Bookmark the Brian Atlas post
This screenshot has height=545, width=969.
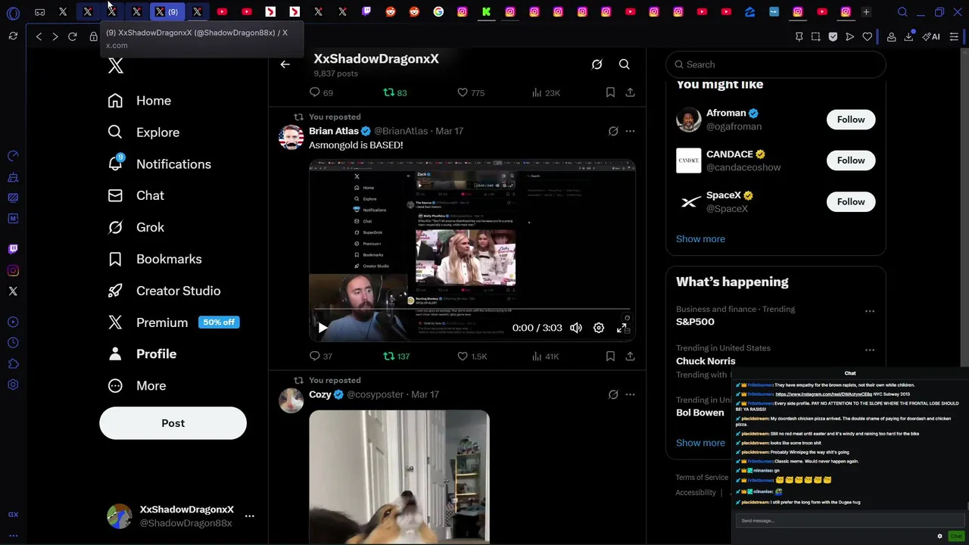pos(610,357)
